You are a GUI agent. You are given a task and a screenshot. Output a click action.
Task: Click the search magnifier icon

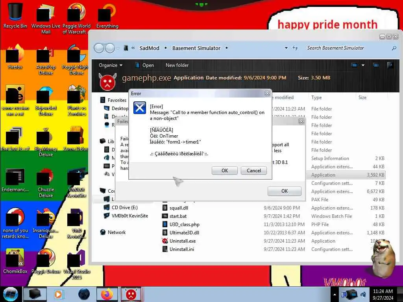(x=394, y=48)
